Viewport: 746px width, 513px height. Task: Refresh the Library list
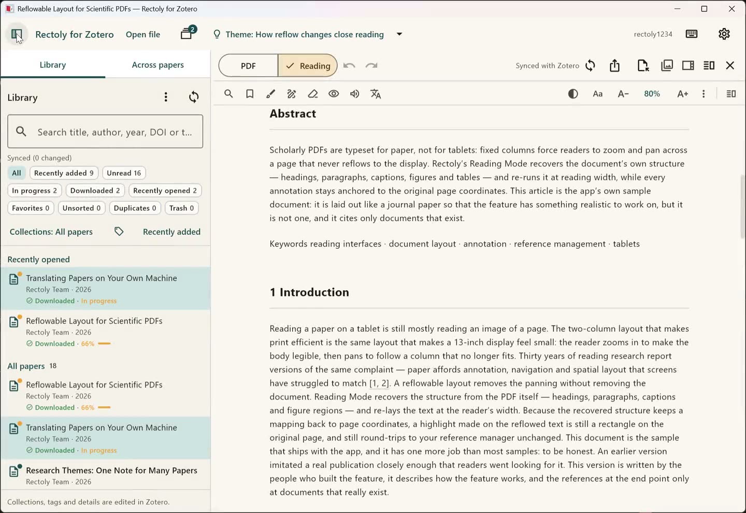194,97
